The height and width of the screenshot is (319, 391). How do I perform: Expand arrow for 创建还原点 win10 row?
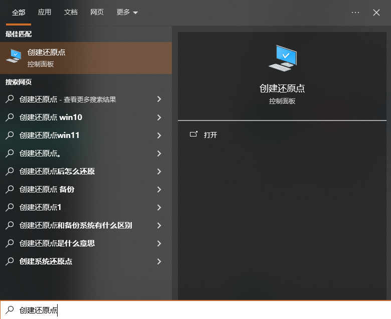coord(159,117)
